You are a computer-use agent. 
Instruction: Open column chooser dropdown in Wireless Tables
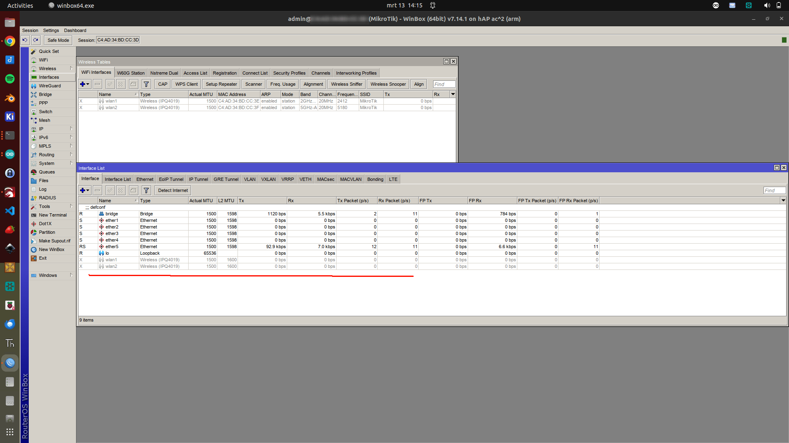(453, 94)
